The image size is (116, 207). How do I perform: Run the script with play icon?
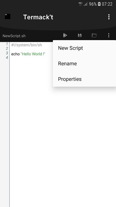point(65,35)
